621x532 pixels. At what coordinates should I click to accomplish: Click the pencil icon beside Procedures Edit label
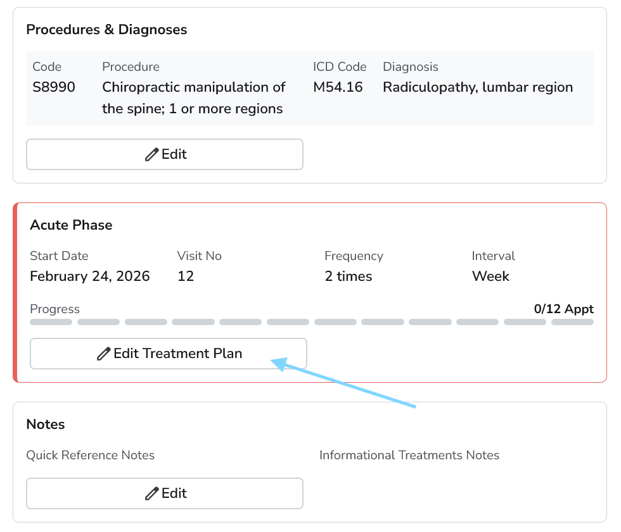151,154
